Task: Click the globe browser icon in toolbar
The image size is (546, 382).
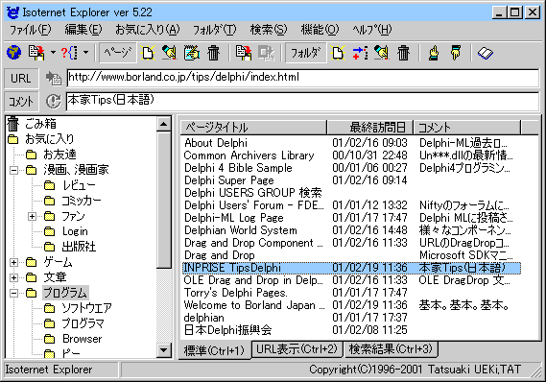Action: [x=14, y=53]
